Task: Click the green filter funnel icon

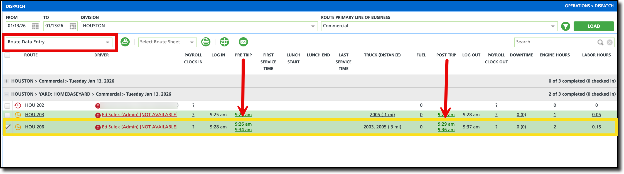Action: (x=566, y=26)
